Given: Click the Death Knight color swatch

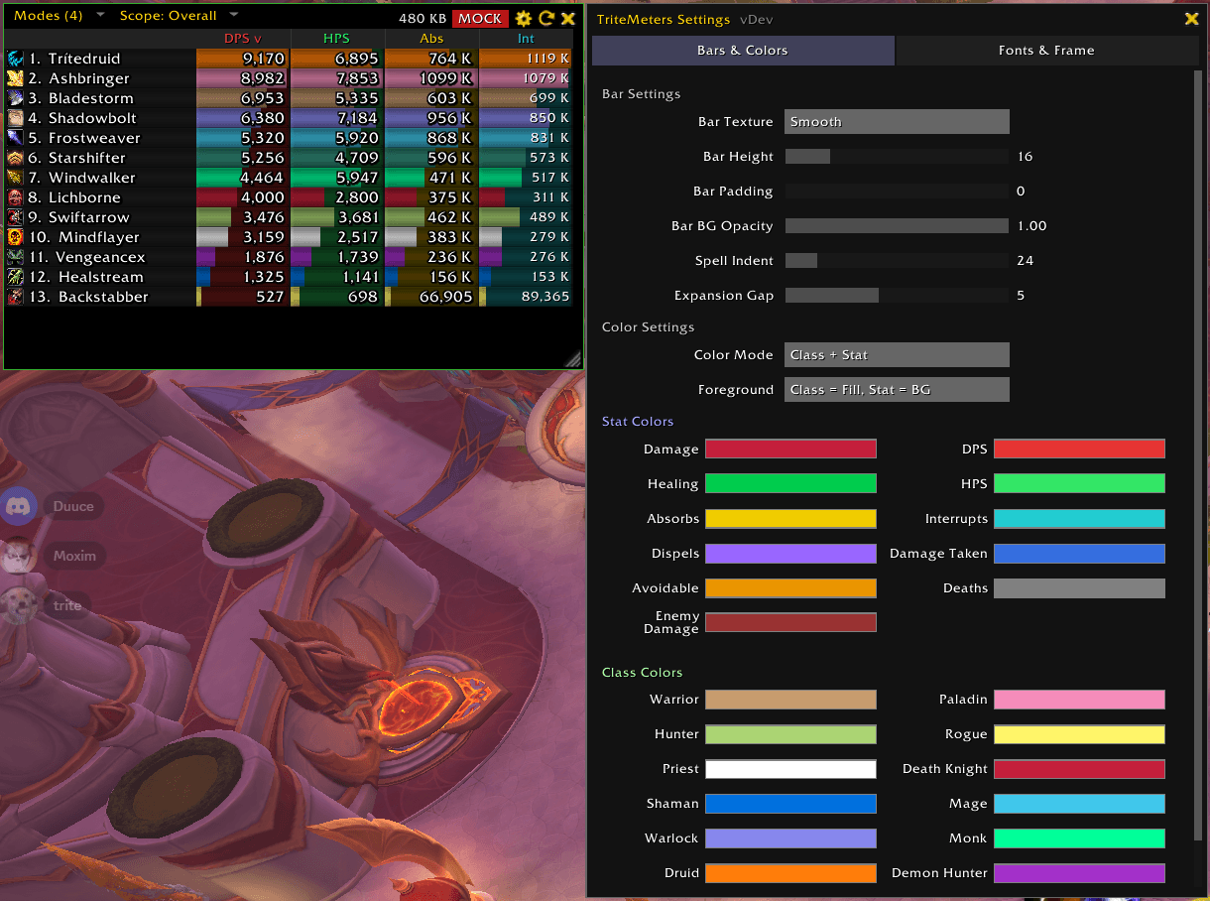Looking at the screenshot, I should (x=1079, y=769).
